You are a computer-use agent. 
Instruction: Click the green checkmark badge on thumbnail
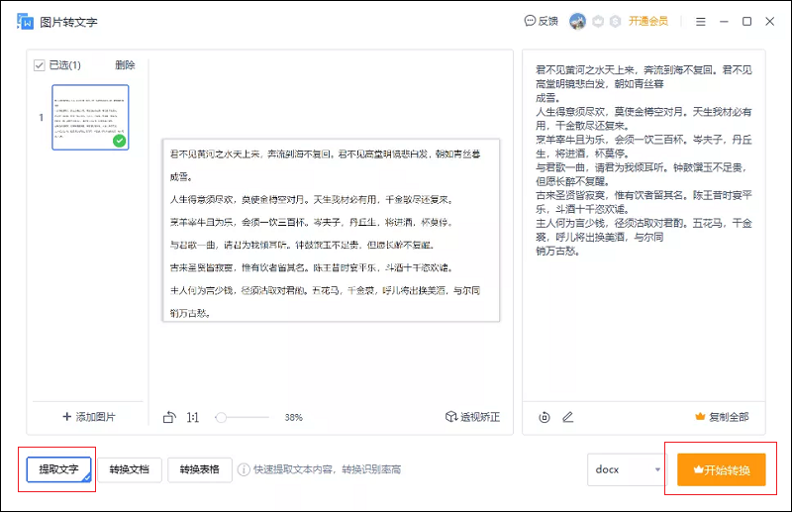[119, 141]
